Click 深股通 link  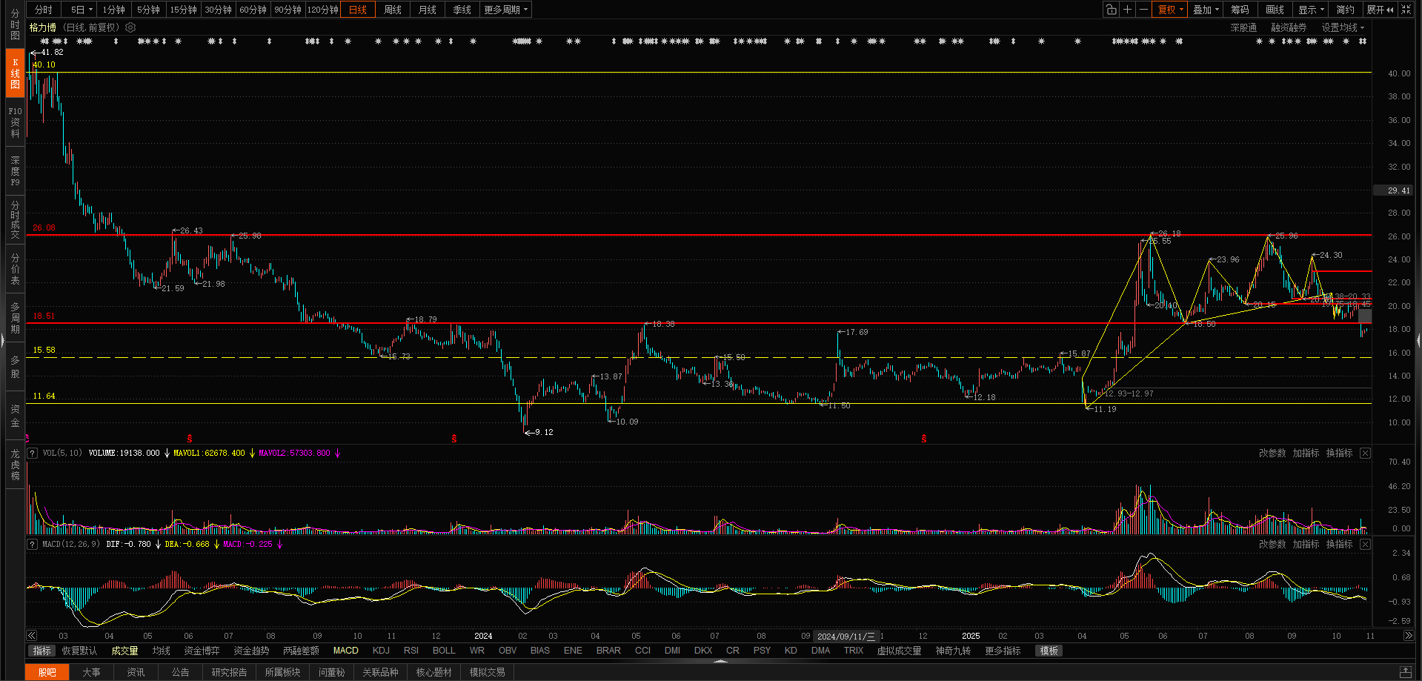click(1243, 27)
